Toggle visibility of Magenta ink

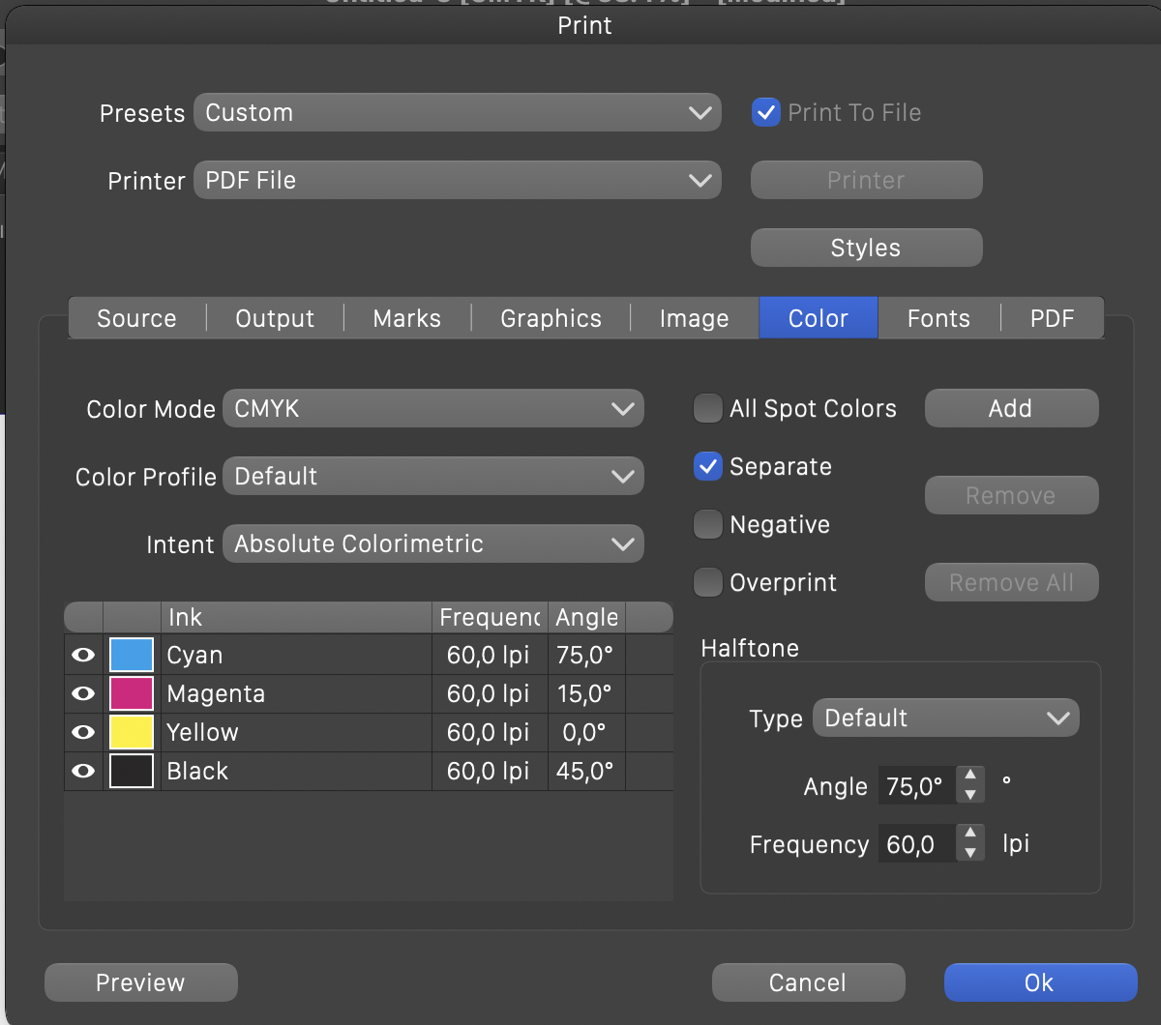coord(83,693)
